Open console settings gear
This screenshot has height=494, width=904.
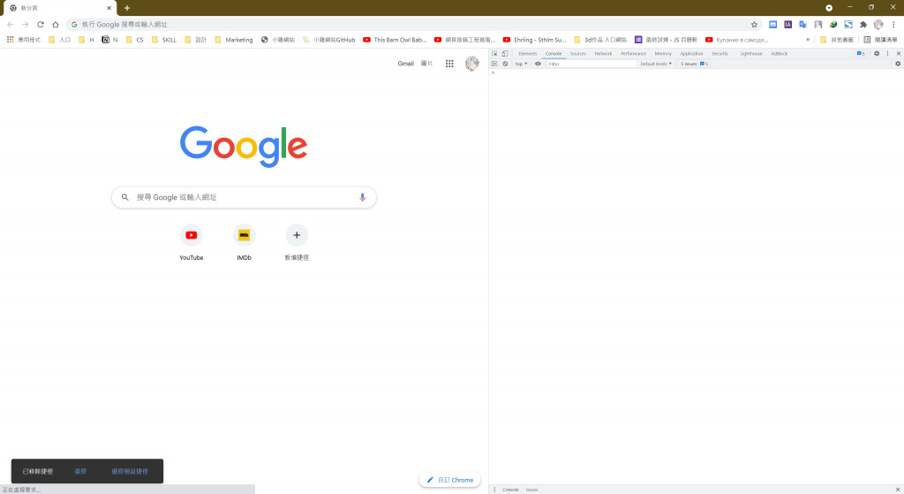(x=898, y=64)
